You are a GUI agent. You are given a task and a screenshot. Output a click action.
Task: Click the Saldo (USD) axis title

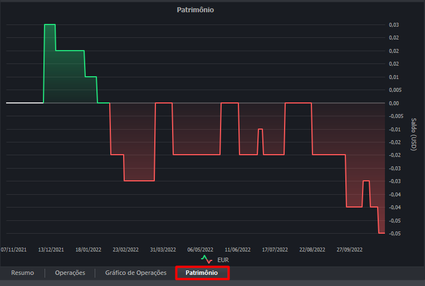pyautogui.click(x=413, y=134)
